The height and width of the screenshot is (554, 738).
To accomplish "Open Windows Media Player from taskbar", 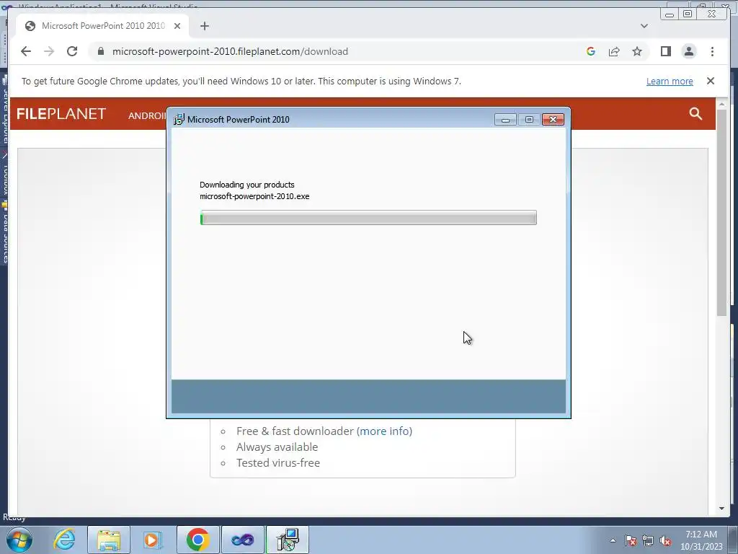I will click(152, 540).
